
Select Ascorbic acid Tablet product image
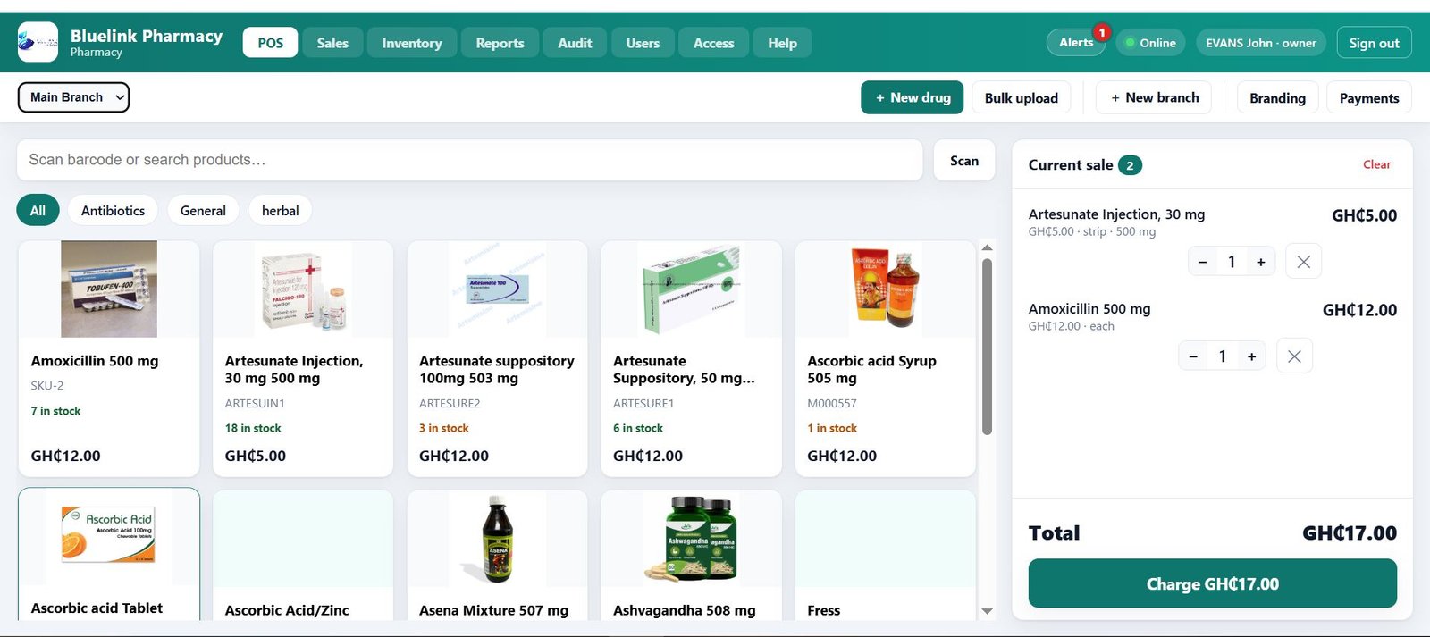109,536
